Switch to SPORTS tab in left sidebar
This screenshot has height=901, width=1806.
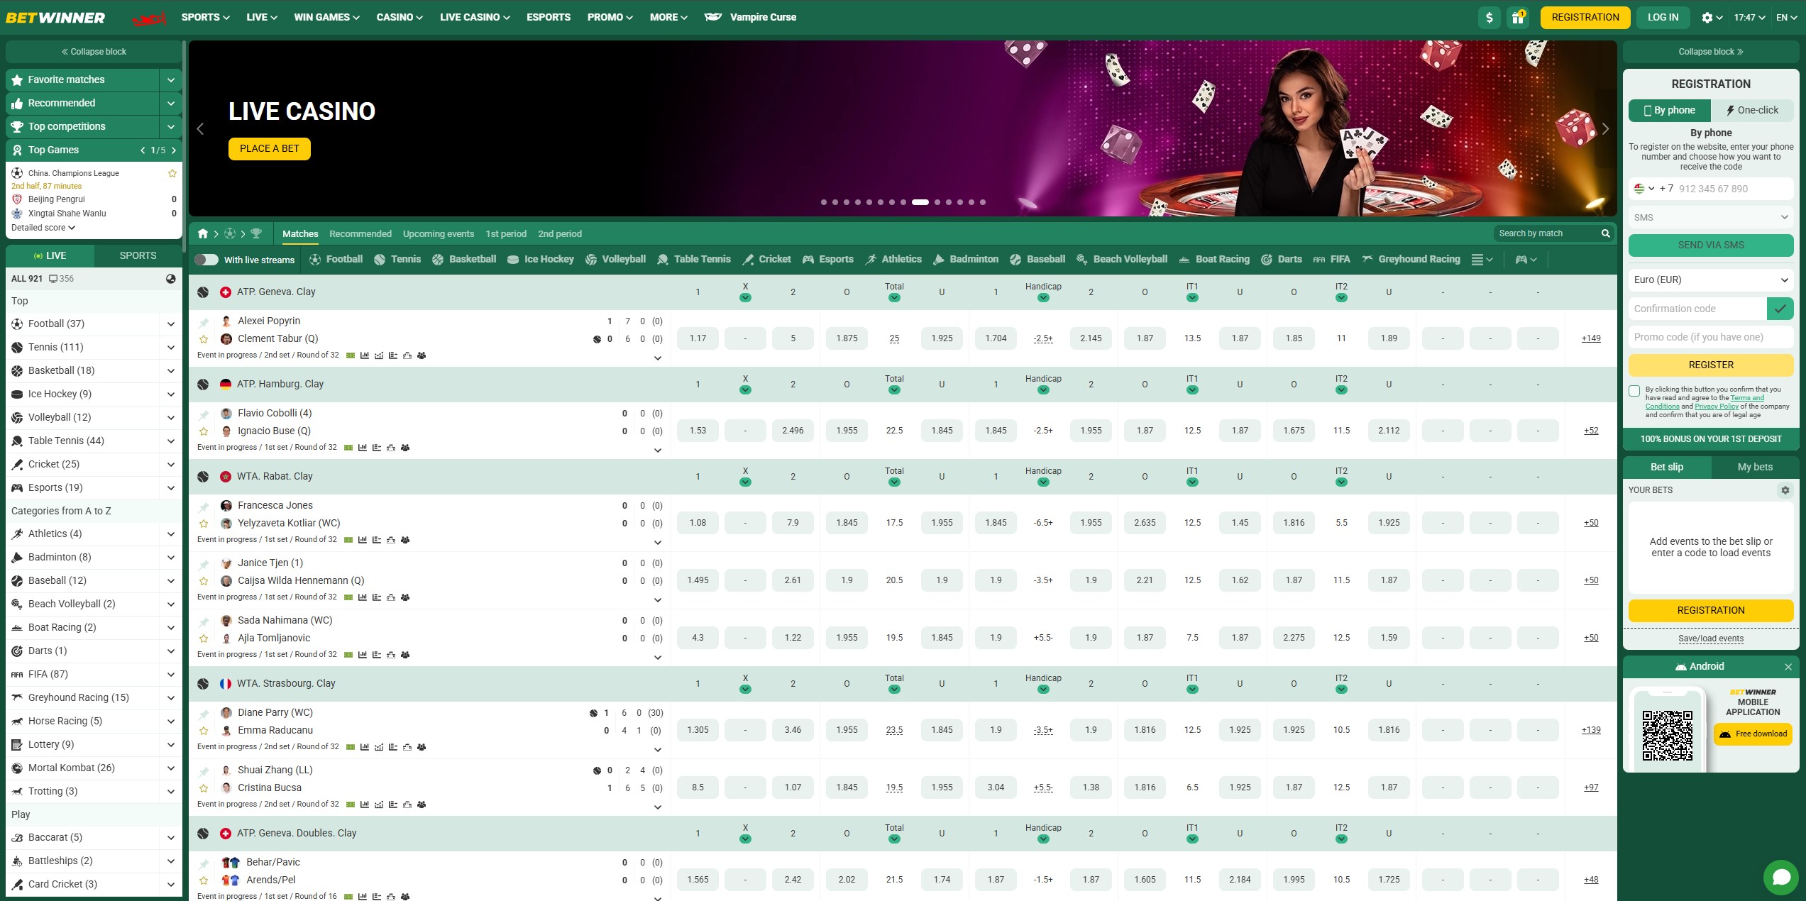138,255
